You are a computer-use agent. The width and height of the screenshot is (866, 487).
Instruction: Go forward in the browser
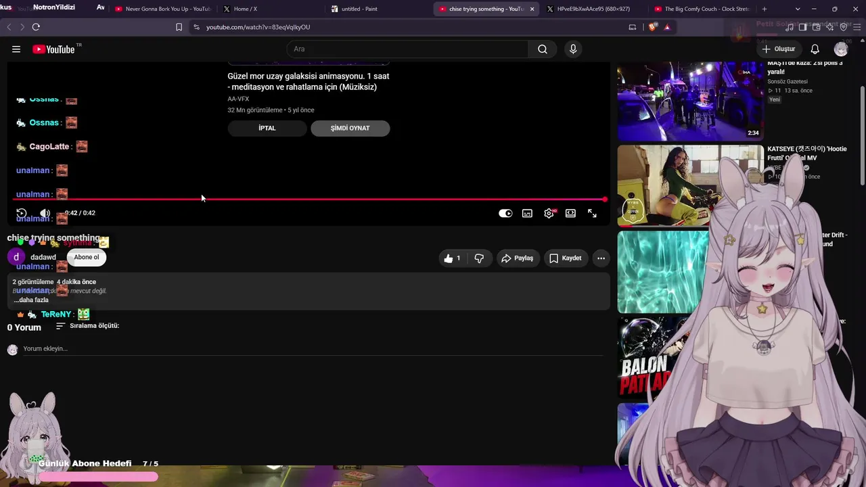(x=22, y=27)
